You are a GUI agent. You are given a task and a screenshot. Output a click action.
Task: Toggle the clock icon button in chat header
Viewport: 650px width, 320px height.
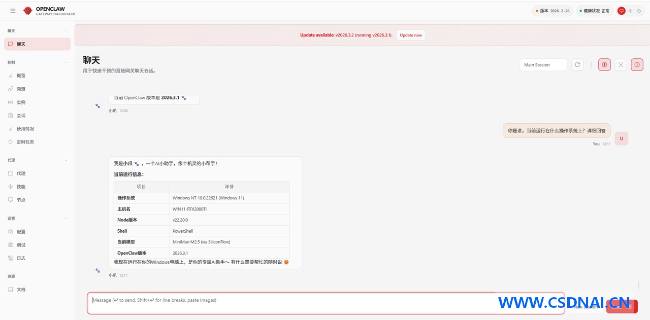pyautogui.click(x=637, y=65)
